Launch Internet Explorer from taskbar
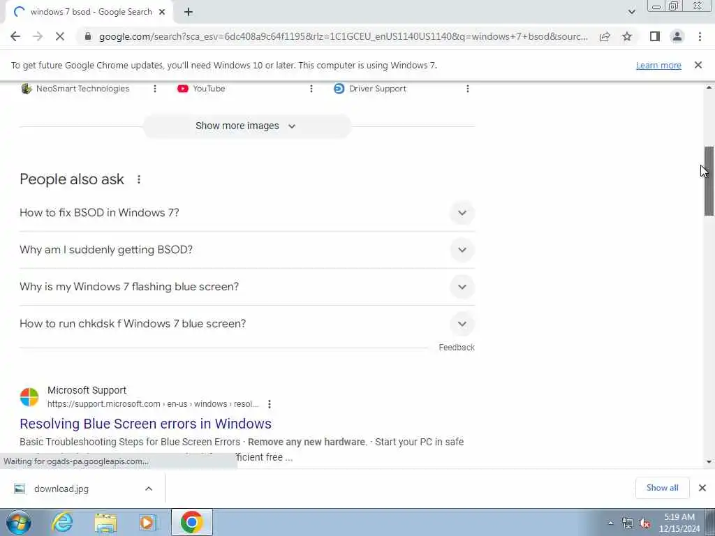Screen dimensions: 715x536 pos(62,522)
